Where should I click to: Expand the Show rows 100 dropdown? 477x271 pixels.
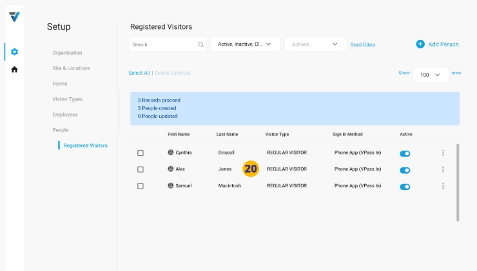[431, 75]
